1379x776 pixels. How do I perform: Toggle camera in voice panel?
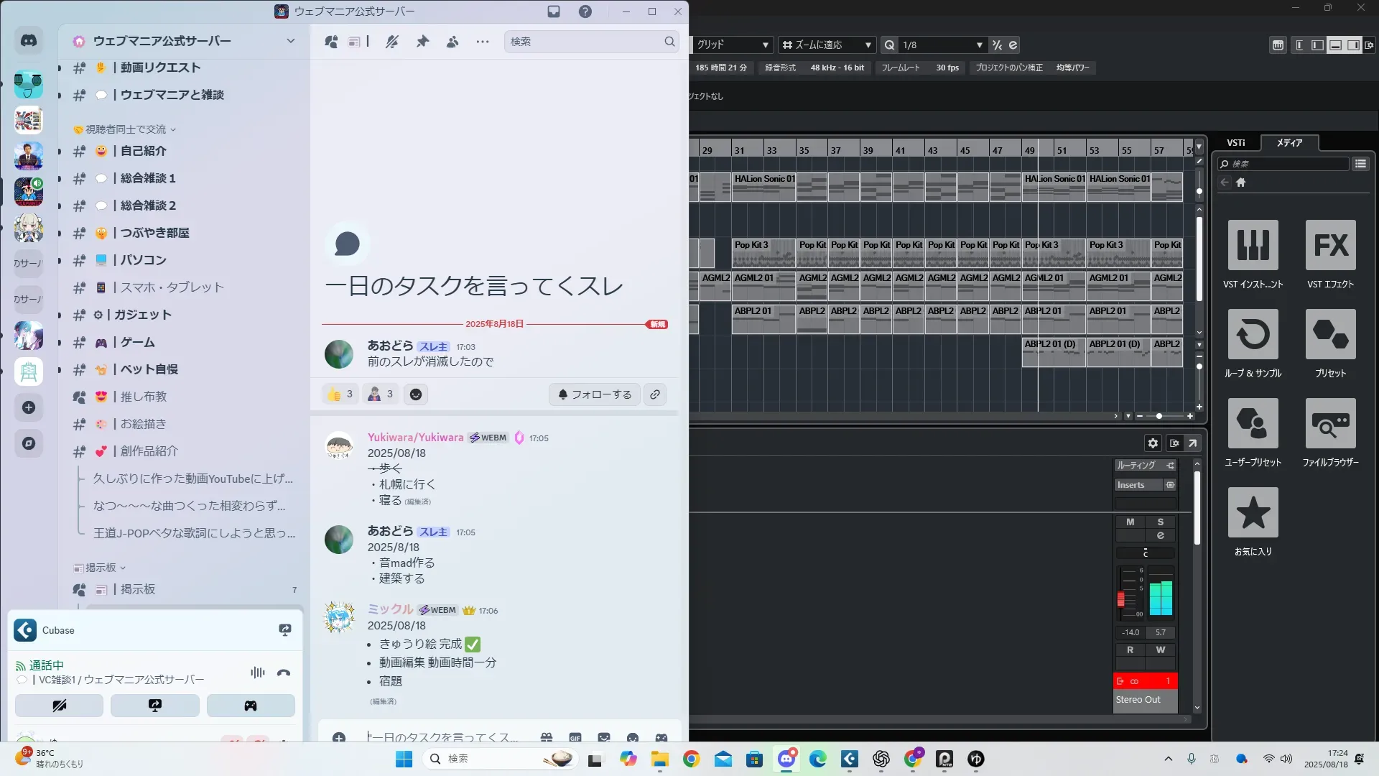59,706
